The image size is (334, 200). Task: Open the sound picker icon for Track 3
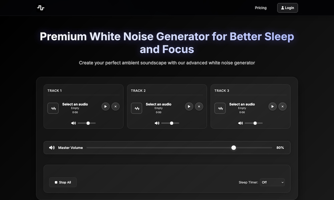[220, 108]
